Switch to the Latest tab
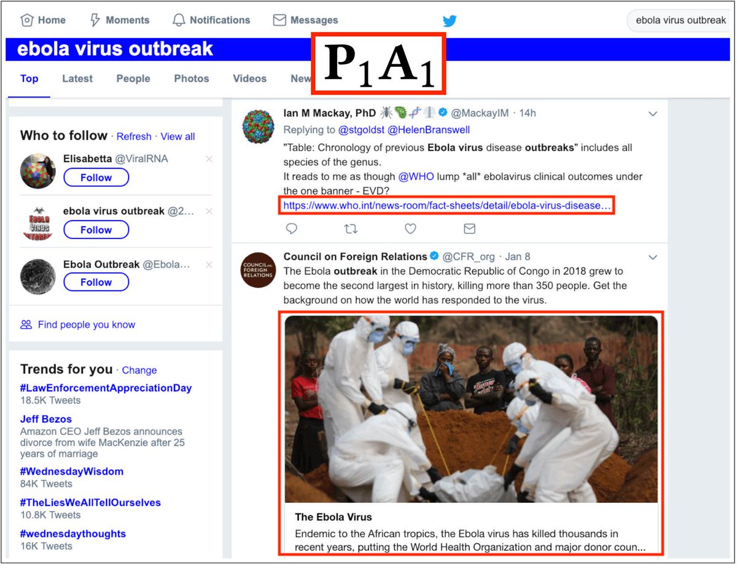The height and width of the screenshot is (565, 737). coord(77,79)
